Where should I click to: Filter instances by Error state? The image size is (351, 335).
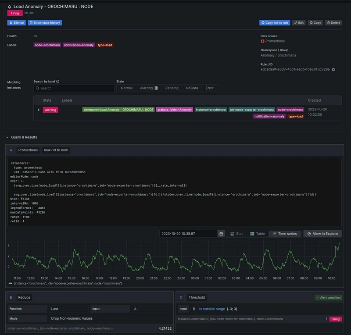(x=210, y=88)
